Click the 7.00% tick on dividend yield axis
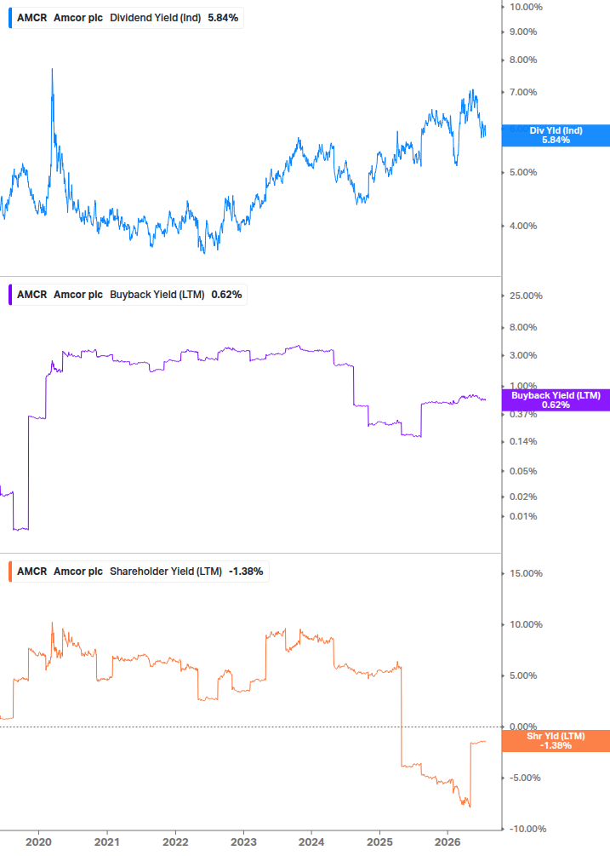Image resolution: width=610 pixels, height=856 pixels. tap(523, 92)
